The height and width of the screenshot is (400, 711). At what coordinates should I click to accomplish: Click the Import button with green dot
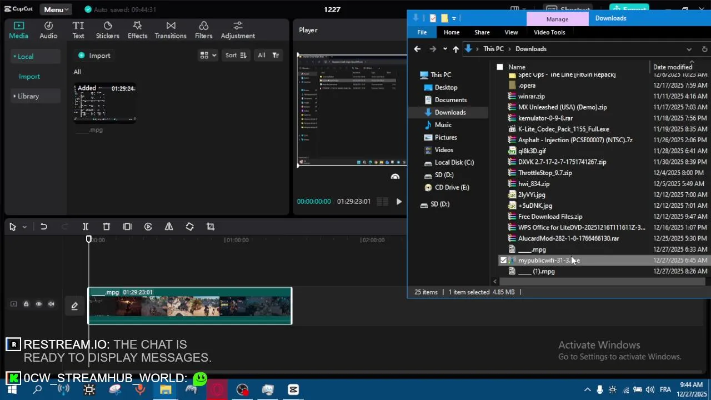coord(94,56)
